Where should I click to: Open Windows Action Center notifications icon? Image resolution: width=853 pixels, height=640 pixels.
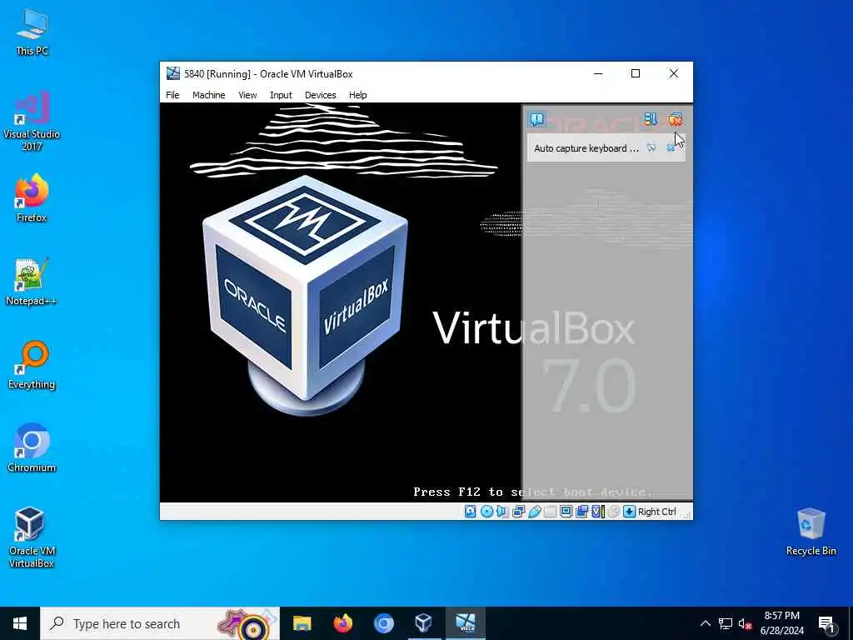[x=827, y=624]
